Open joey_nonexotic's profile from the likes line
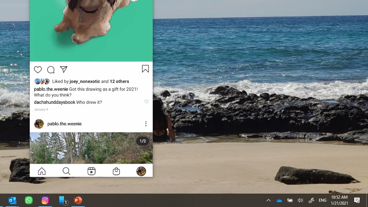Image resolution: width=368 pixels, height=207 pixels. point(85,81)
